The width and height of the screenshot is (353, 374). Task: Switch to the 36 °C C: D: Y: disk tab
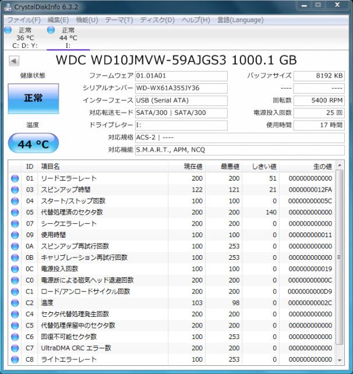tap(25, 38)
